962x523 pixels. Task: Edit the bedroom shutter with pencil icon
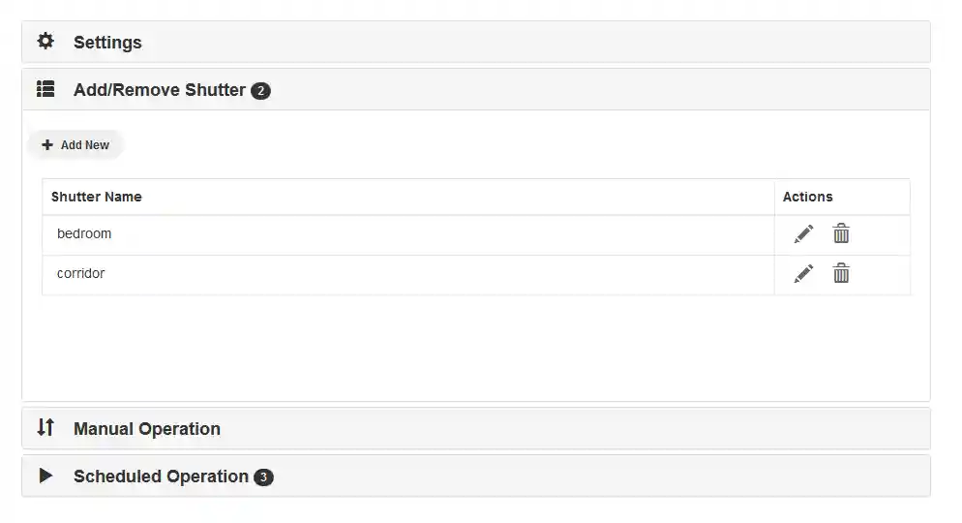(803, 233)
